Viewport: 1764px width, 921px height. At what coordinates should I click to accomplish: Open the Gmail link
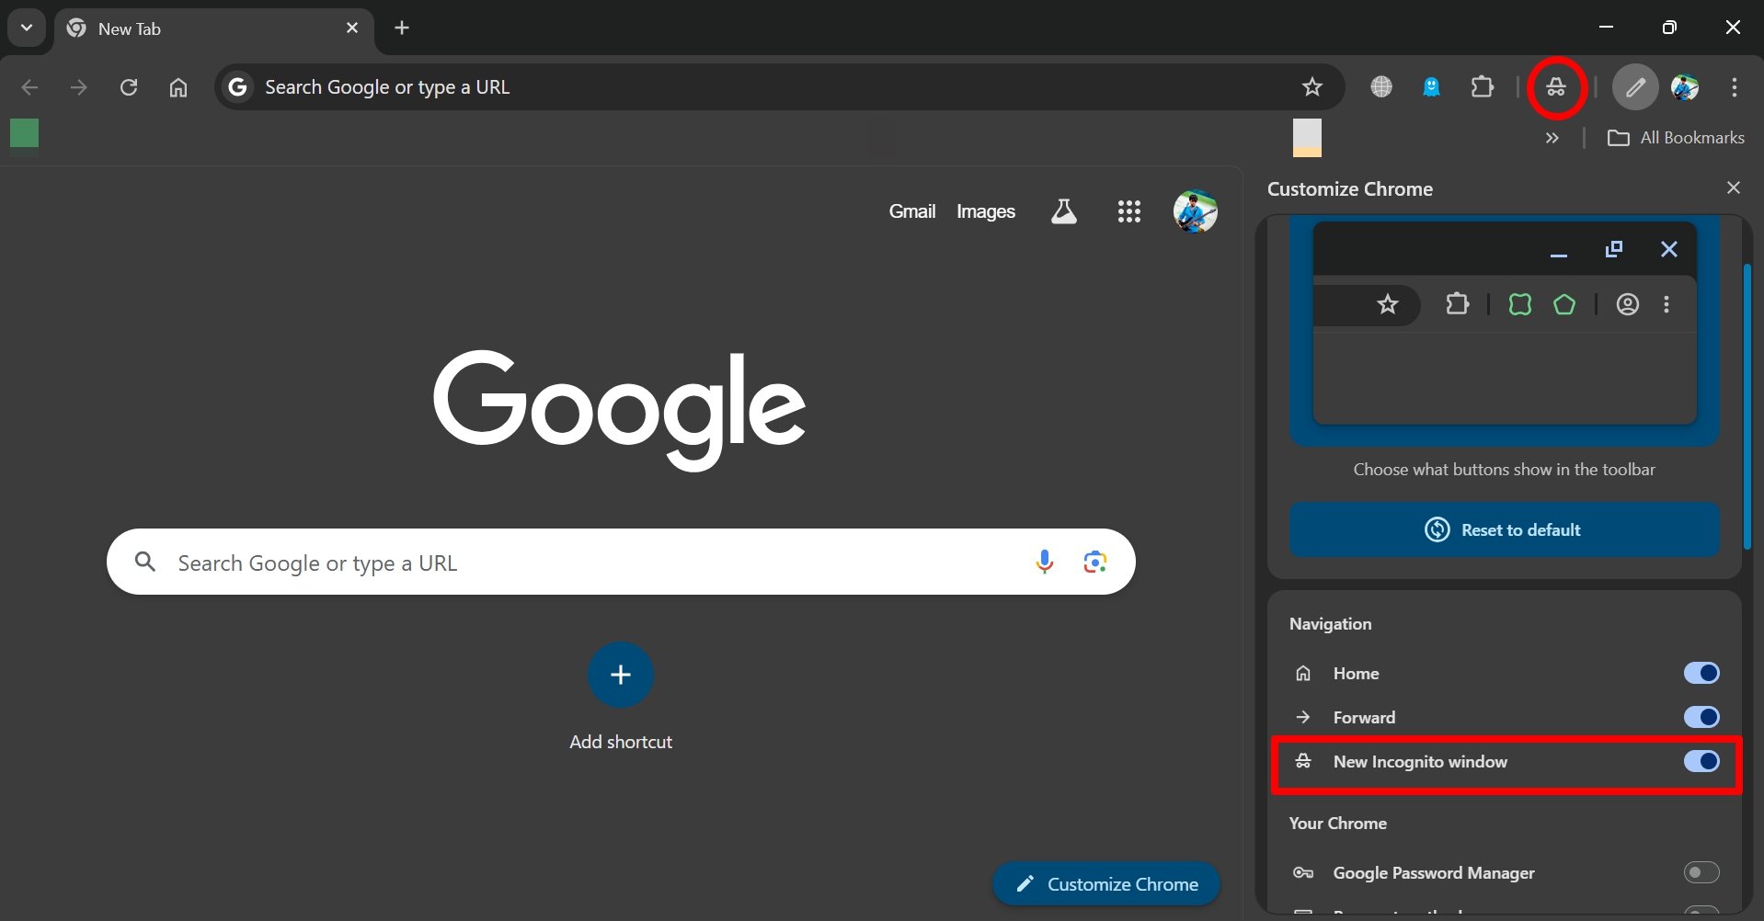tap(911, 211)
